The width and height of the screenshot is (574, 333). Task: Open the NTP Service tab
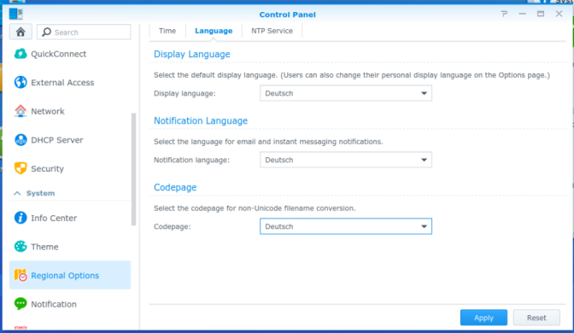(272, 31)
